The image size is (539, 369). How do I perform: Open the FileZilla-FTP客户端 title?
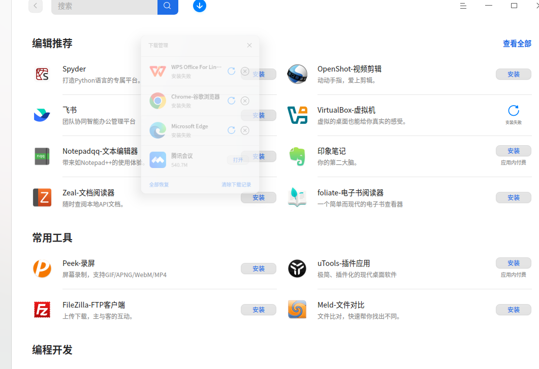click(93, 305)
